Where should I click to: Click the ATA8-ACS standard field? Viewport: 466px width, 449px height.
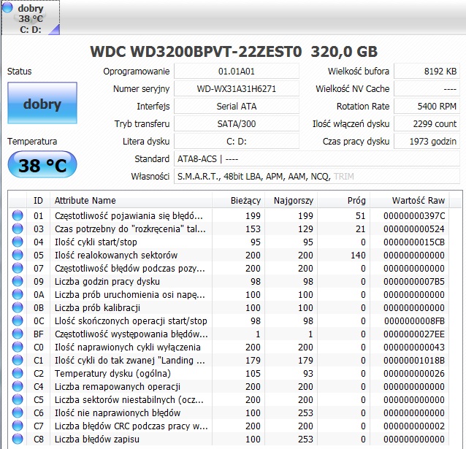pyautogui.click(x=317, y=159)
